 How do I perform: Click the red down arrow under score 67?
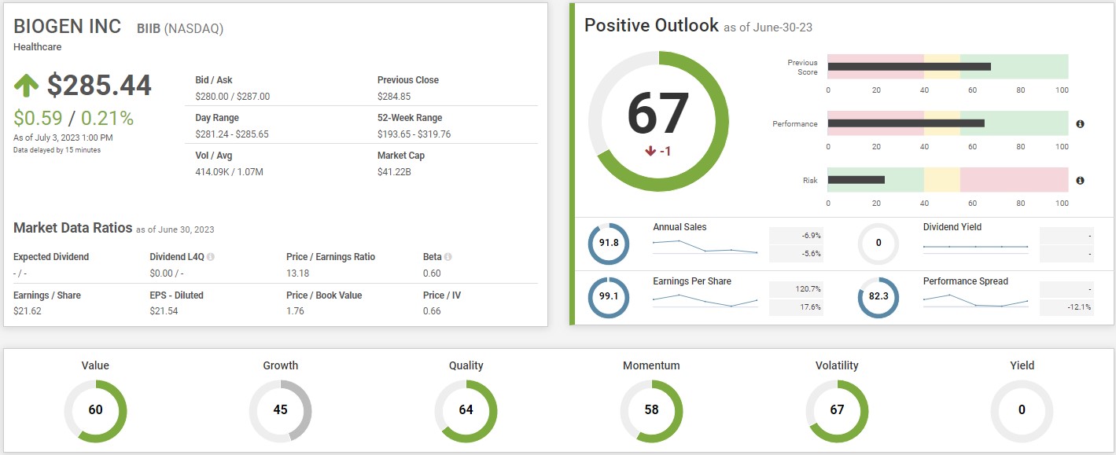pyautogui.click(x=650, y=151)
